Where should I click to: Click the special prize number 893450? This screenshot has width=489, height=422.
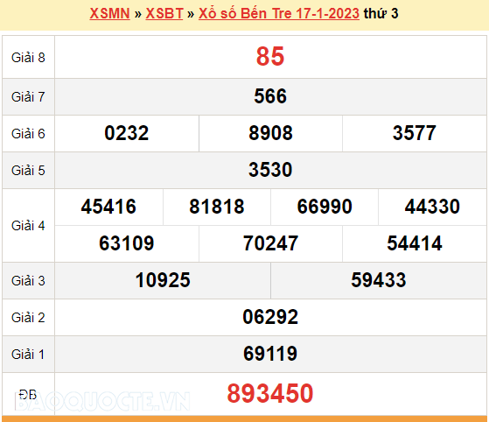coord(270,393)
